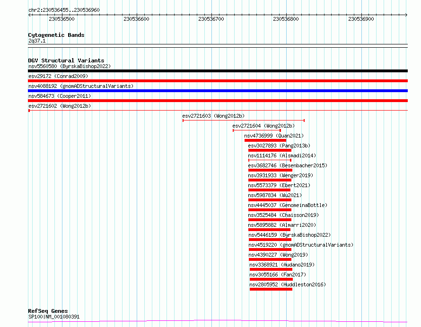Click nsv3525484 (Chaisson2019) label

283,215
